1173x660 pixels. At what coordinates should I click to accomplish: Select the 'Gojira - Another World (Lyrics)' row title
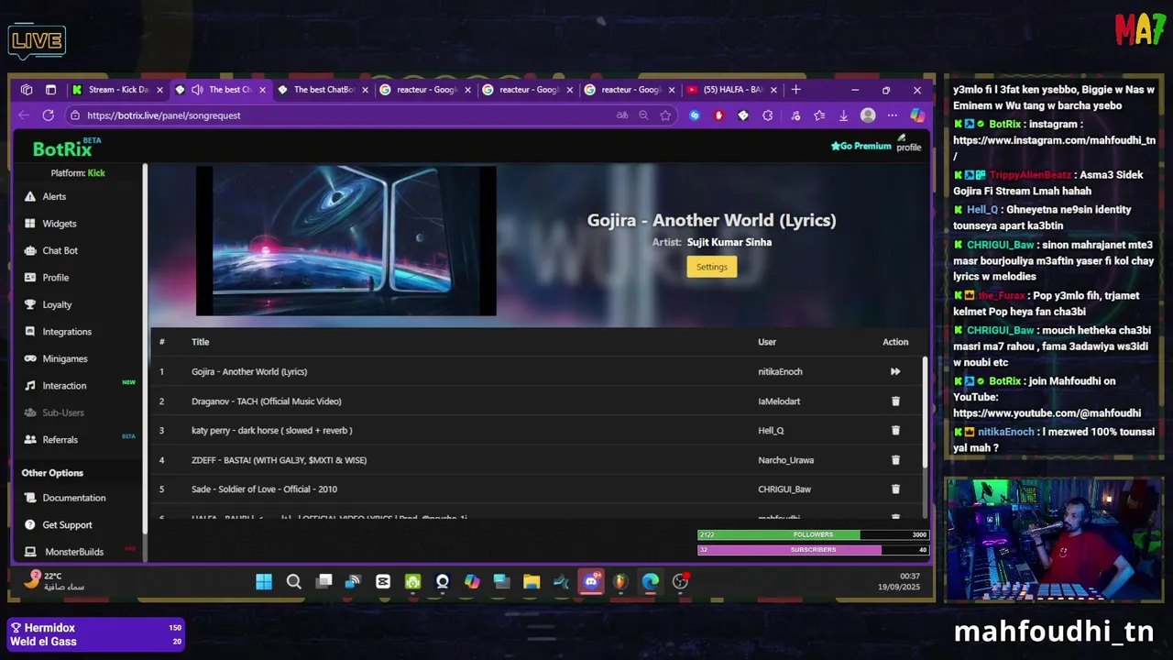249,372
